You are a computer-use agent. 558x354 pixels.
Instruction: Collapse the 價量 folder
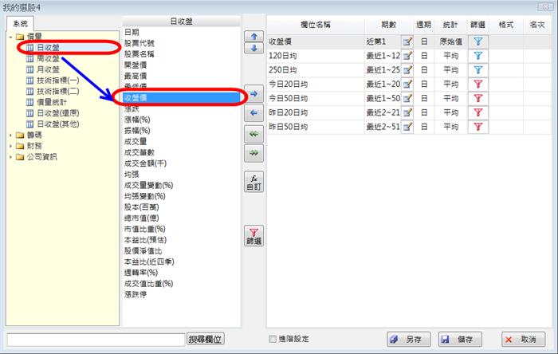10,37
